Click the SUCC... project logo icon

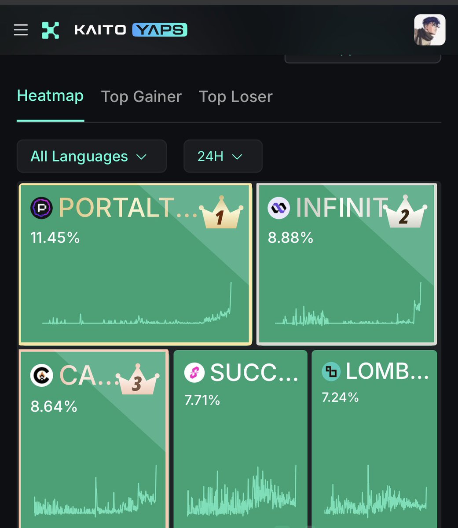coord(194,373)
